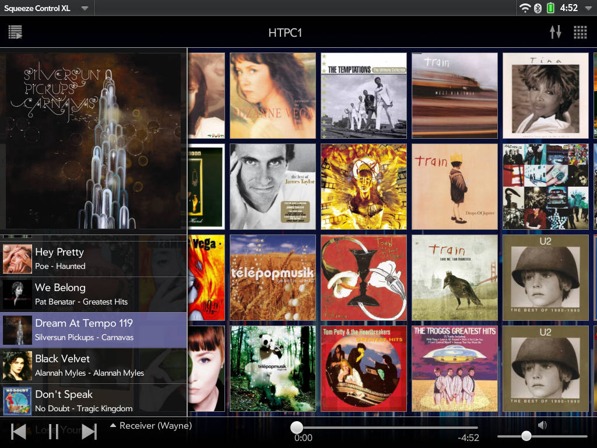The width and height of the screenshot is (597, 448).
Task: Open Train's Meet Virginia album cover
Action: click(x=455, y=96)
